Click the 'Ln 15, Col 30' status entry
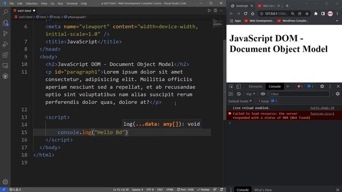The height and width of the screenshot is (192, 342). 121,190
